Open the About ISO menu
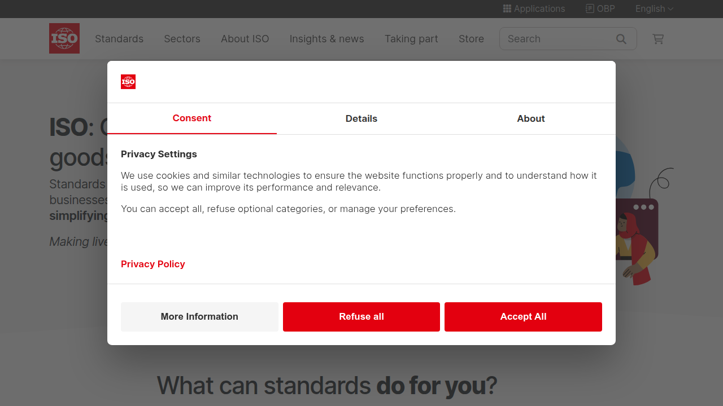723x406 pixels. tap(245, 39)
